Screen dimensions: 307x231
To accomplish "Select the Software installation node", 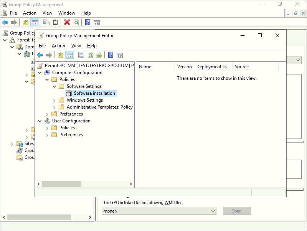I will (x=94, y=93).
